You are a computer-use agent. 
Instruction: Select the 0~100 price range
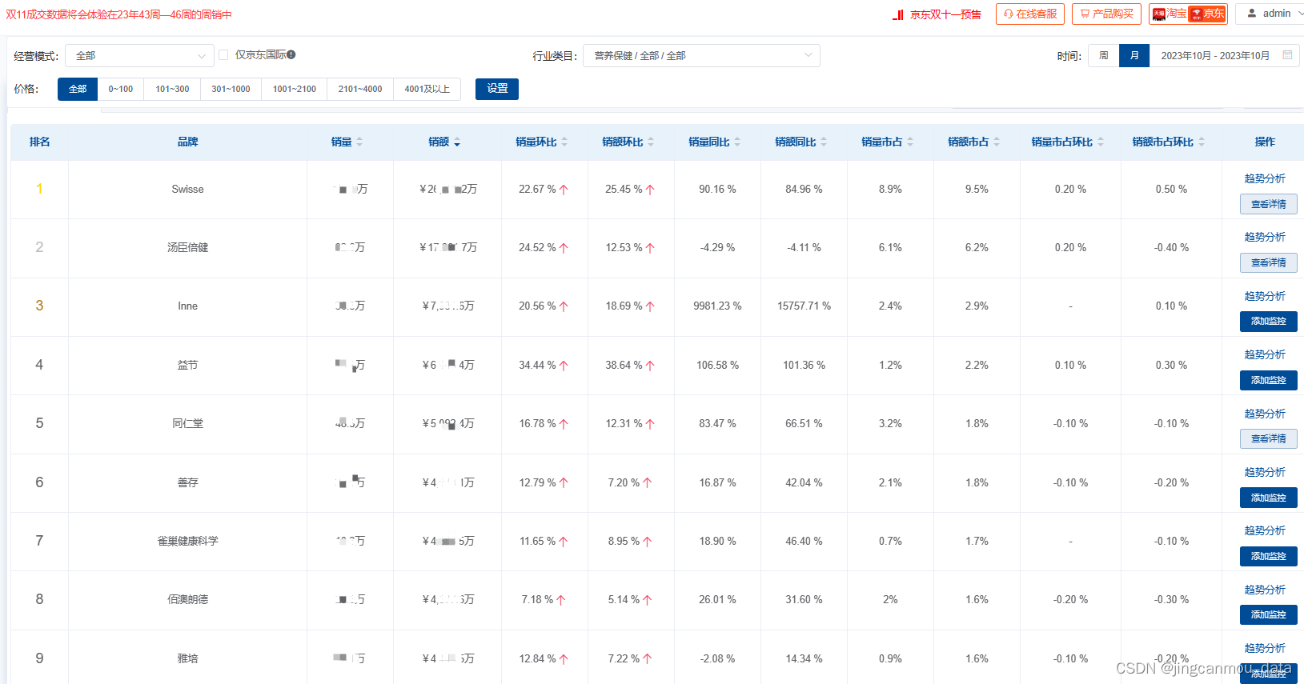click(121, 89)
